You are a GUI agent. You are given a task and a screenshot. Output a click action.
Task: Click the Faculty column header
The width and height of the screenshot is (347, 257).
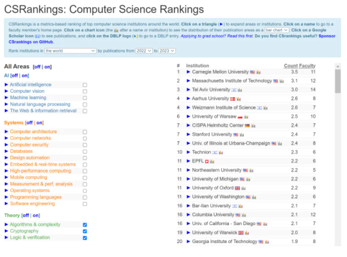tap(307, 66)
